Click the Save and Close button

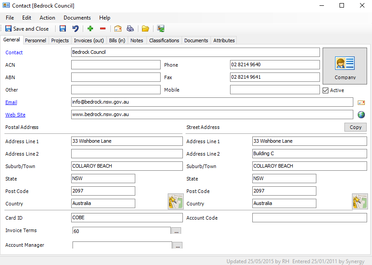pyautogui.click(x=27, y=29)
